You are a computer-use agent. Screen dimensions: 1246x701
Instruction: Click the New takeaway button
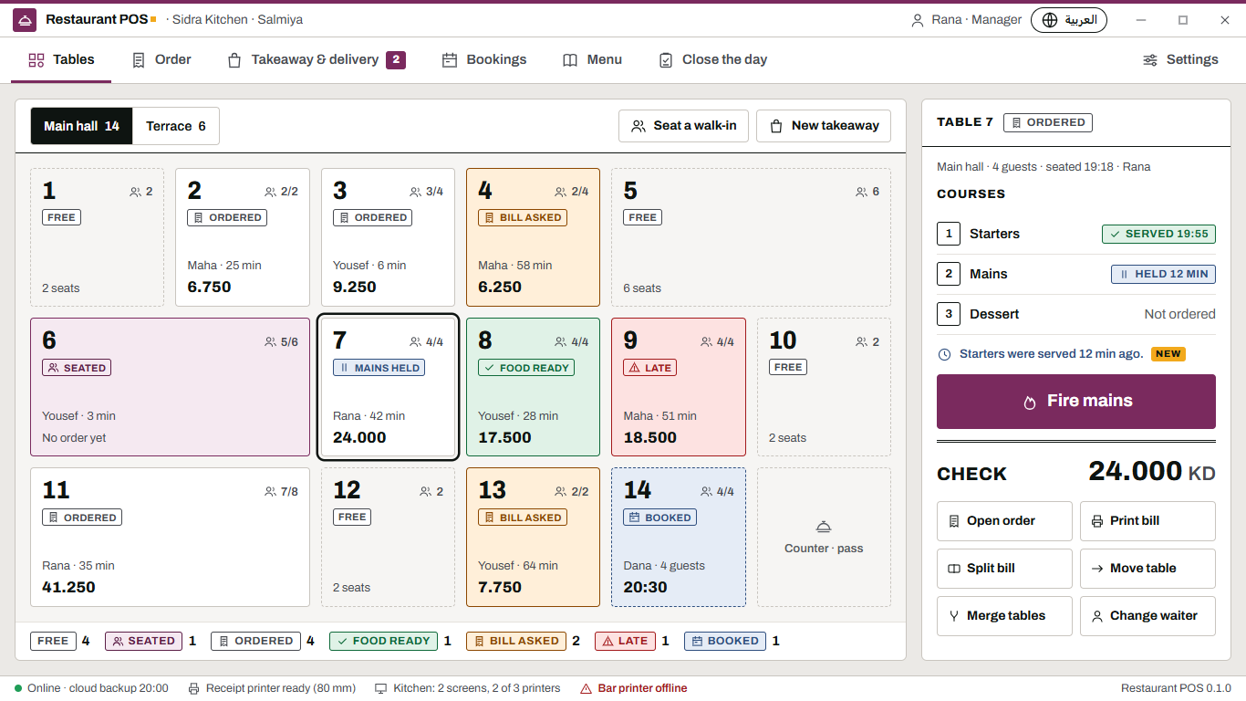pos(824,126)
